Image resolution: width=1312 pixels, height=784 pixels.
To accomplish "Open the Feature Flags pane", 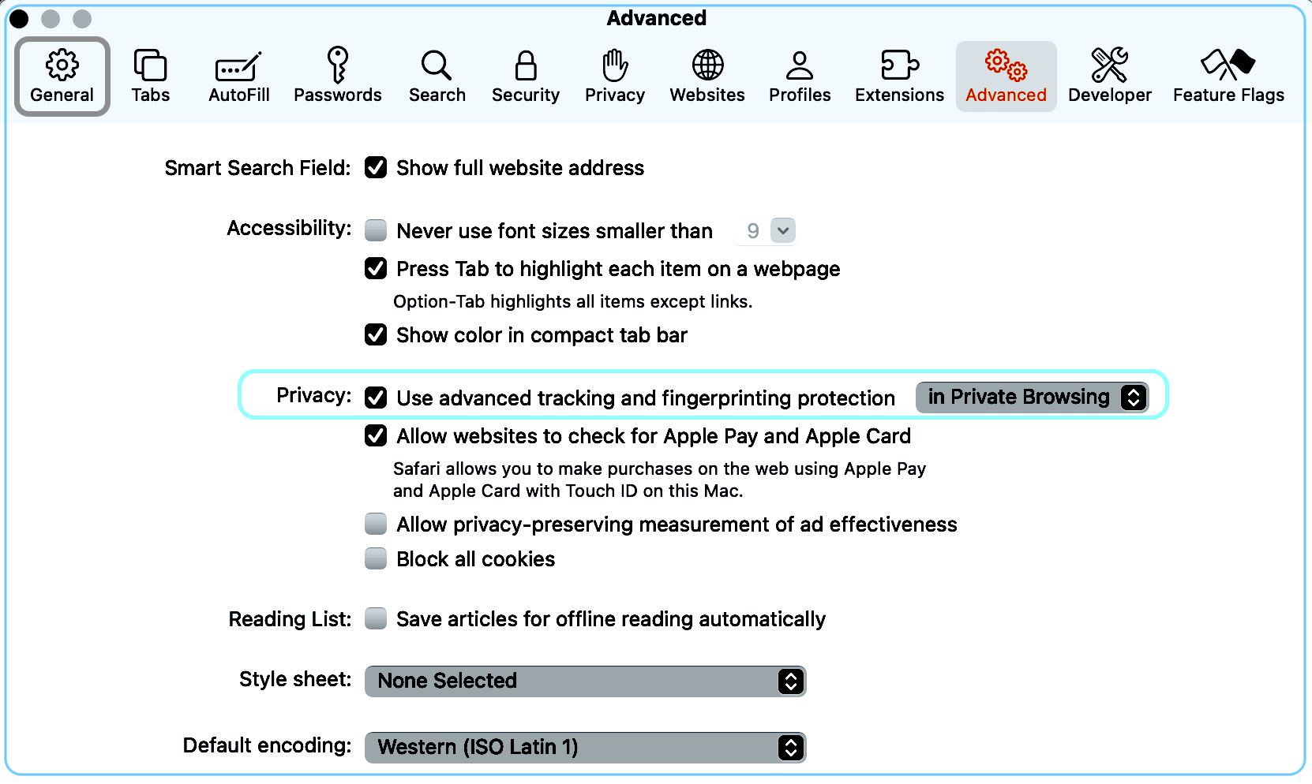I will point(1228,77).
